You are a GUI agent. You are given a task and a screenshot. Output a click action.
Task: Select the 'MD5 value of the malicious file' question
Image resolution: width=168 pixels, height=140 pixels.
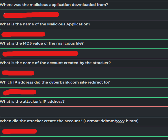click(42, 43)
